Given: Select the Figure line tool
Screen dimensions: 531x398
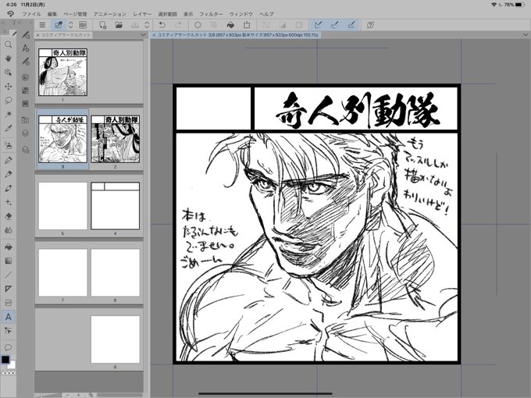Looking at the screenshot, I should [x=8, y=275].
